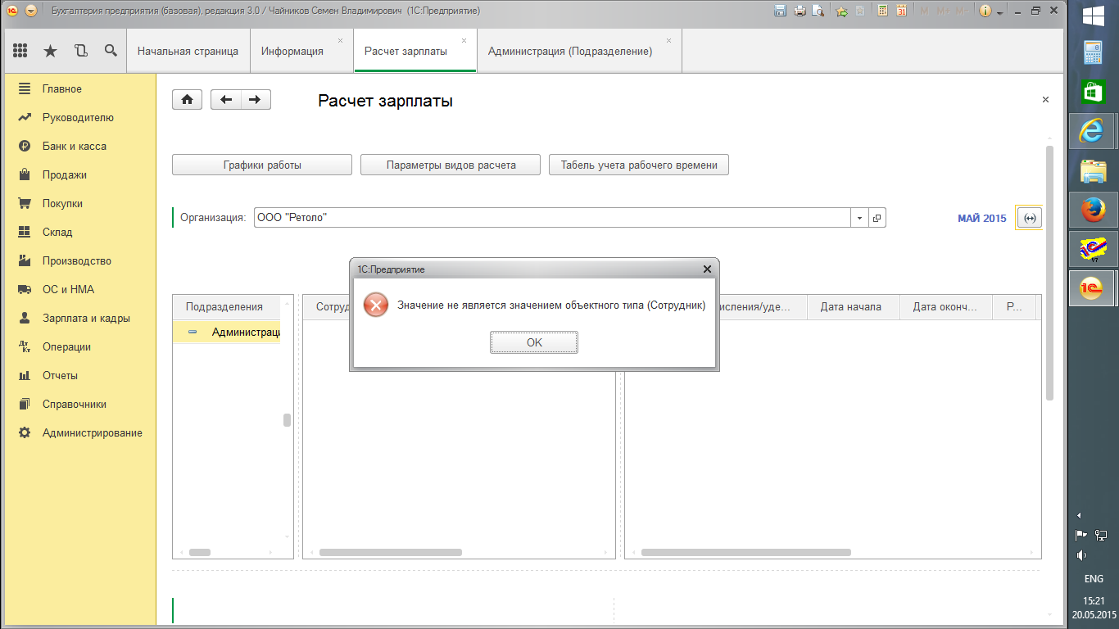Click the Дата оконч... column header

coord(946,307)
